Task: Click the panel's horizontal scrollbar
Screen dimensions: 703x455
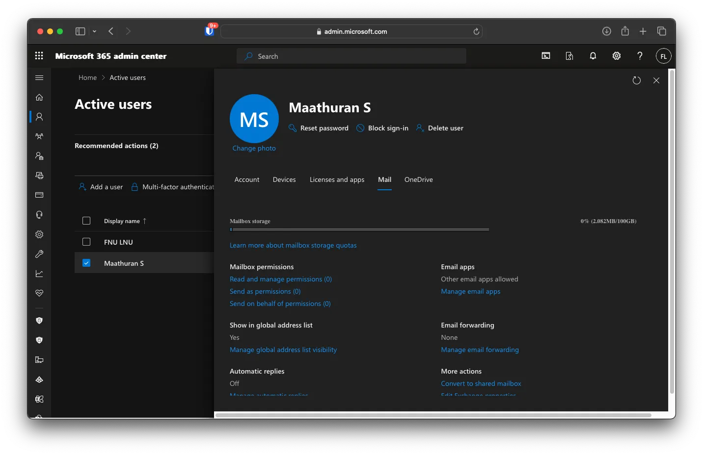Action: click(x=433, y=415)
